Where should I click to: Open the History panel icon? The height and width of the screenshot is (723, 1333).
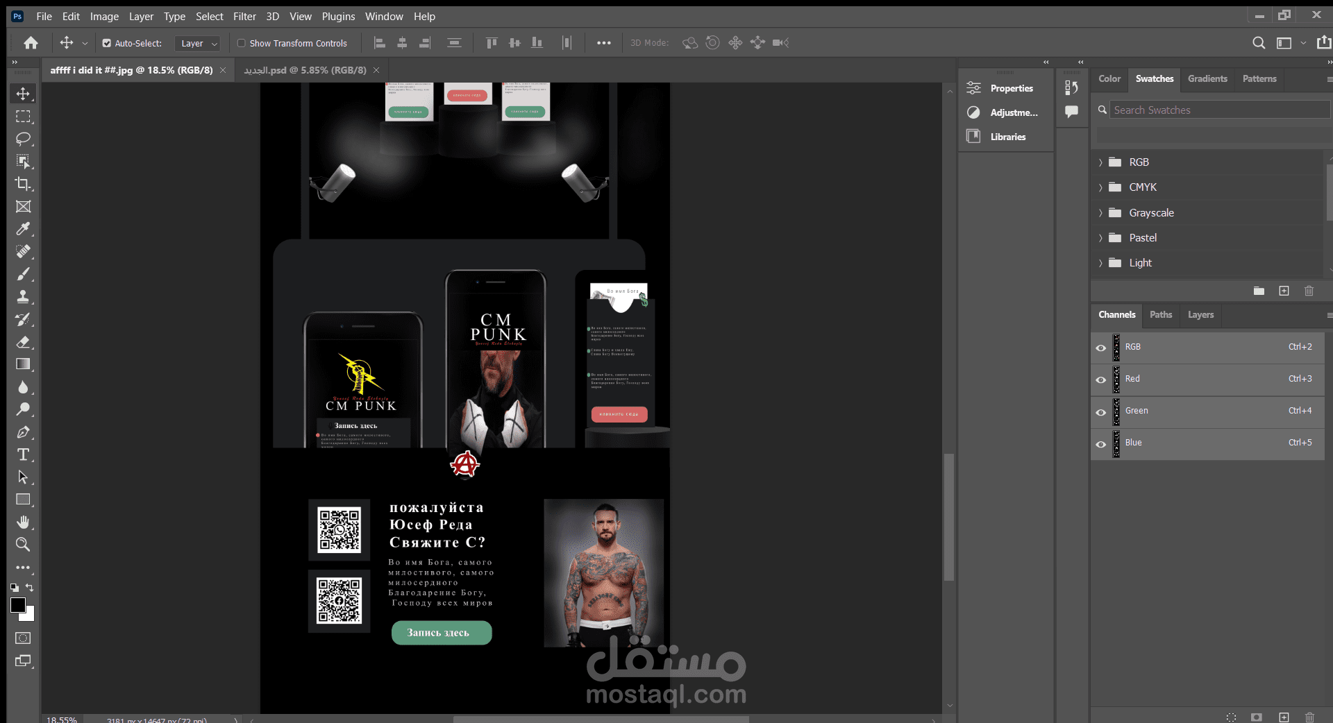[x=1071, y=88]
